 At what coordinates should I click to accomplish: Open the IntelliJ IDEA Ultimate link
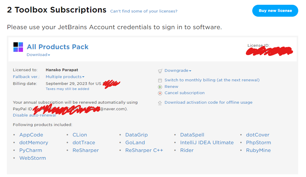coord(207,142)
